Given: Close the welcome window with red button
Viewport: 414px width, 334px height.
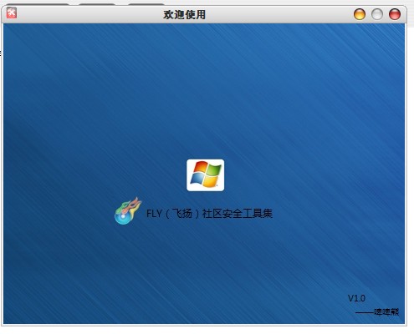Looking at the screenshot, I should coord(395,14).
